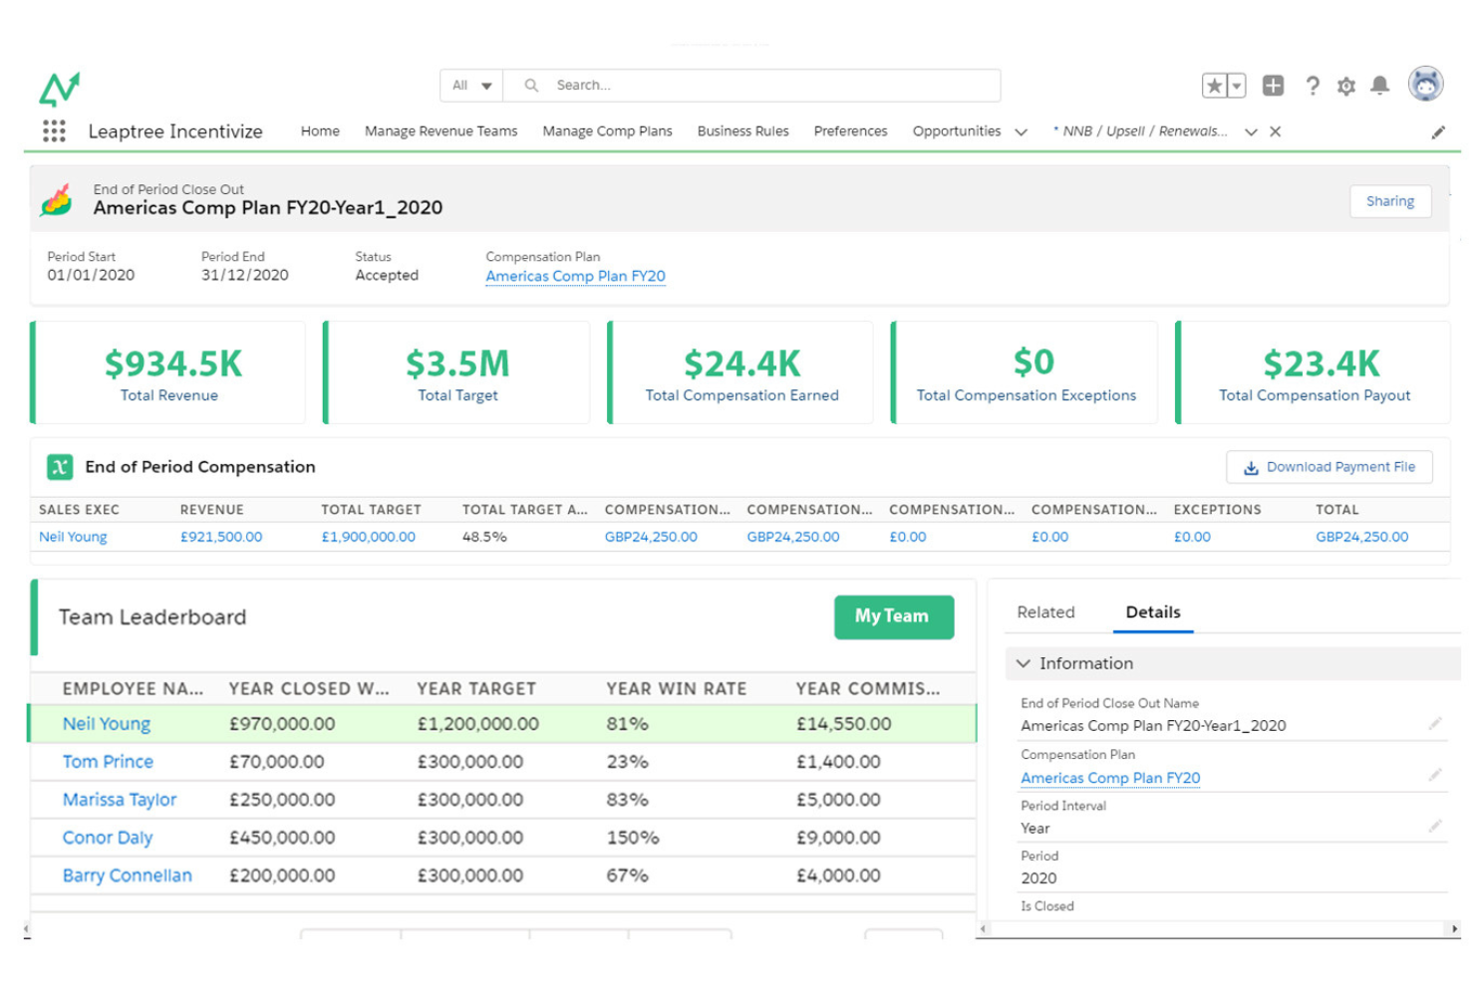The image size is (1475, 983).
Task: Open the Opportunities tab dropdown chevron
Action: 1022,131
